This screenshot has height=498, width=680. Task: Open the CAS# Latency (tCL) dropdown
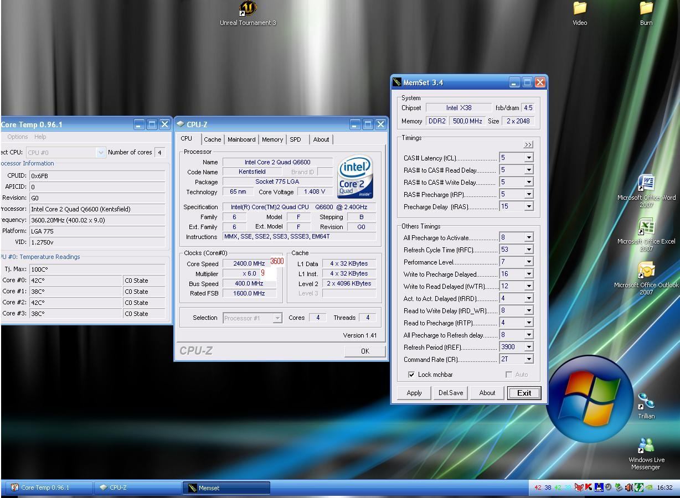[528, 158]
